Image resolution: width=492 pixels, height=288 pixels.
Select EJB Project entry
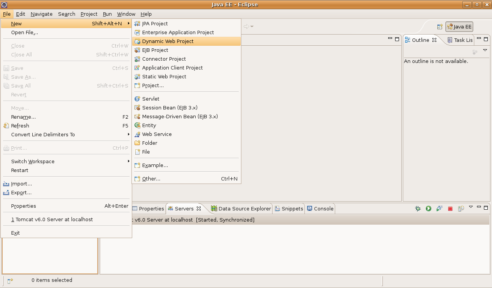(186, 50)
